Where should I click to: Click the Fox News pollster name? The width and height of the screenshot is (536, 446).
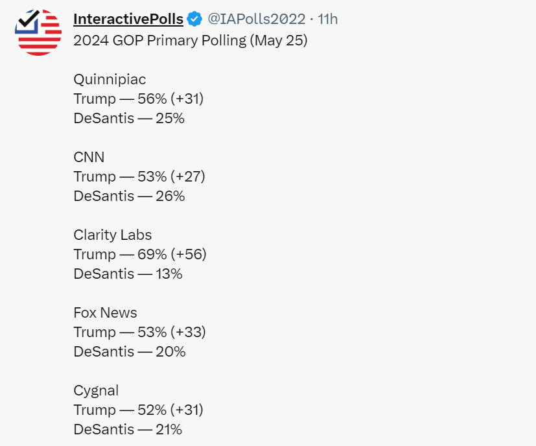point(105,312)
